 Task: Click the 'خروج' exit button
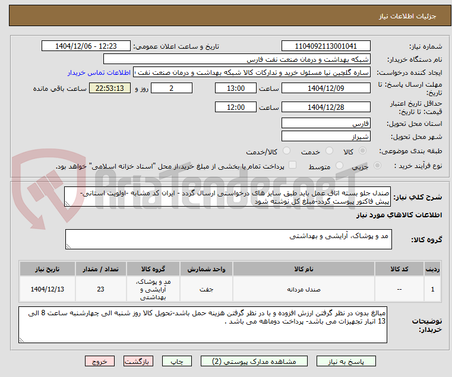click(100, 361)
